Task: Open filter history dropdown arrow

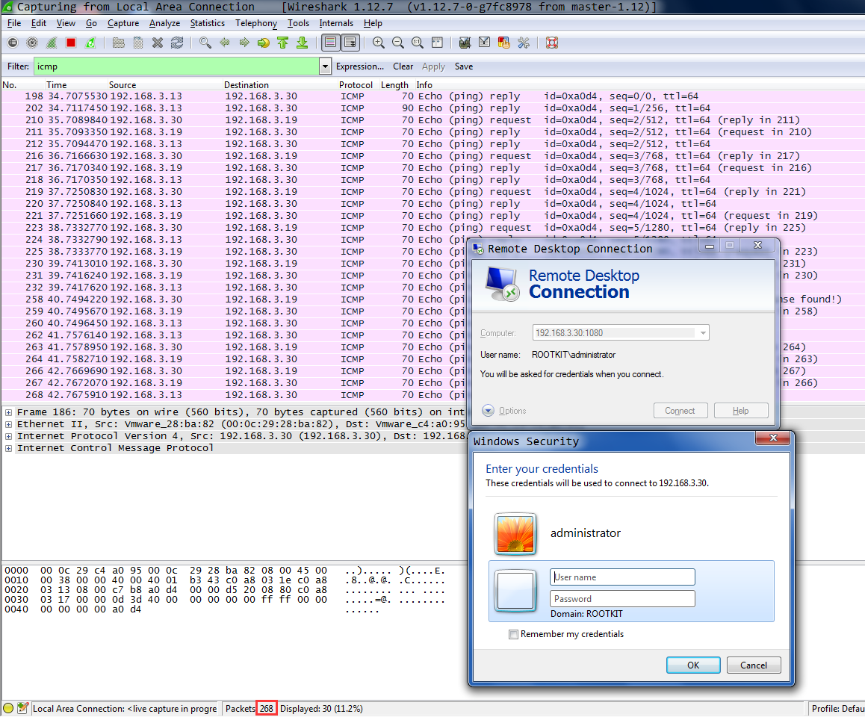Action: (x=325, y=66)
